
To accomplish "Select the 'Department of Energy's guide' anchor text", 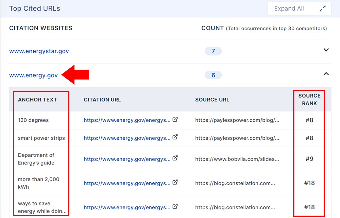I will [36, 159].
